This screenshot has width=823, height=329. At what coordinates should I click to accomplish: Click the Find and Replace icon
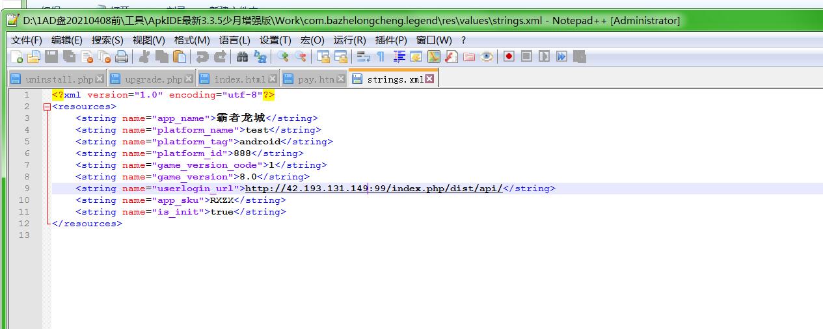pyautogui.click(x=260, y=57)
